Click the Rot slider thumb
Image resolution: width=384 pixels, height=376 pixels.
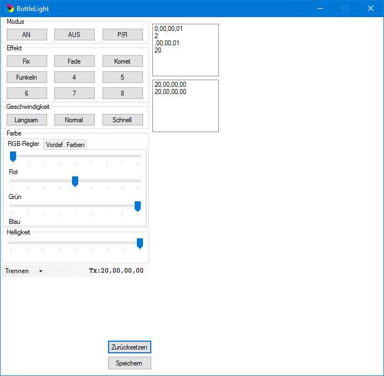point(13,156)
